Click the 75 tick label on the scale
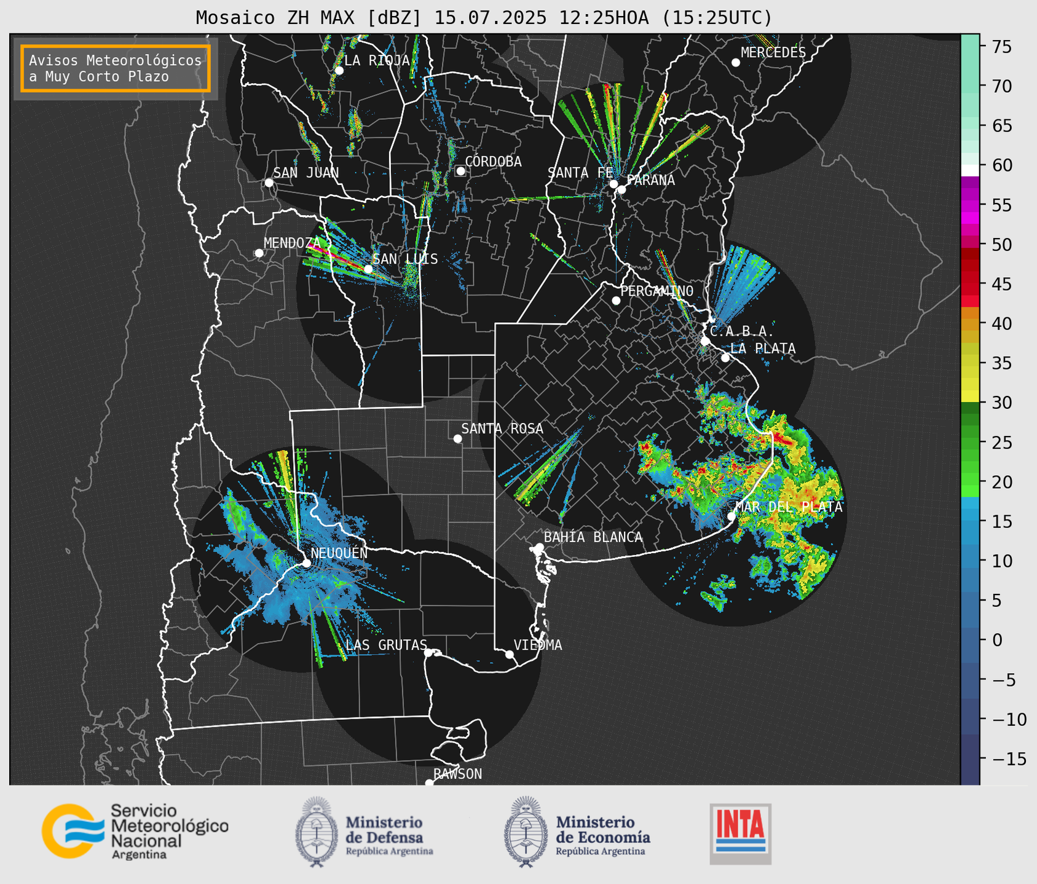 1002,47
